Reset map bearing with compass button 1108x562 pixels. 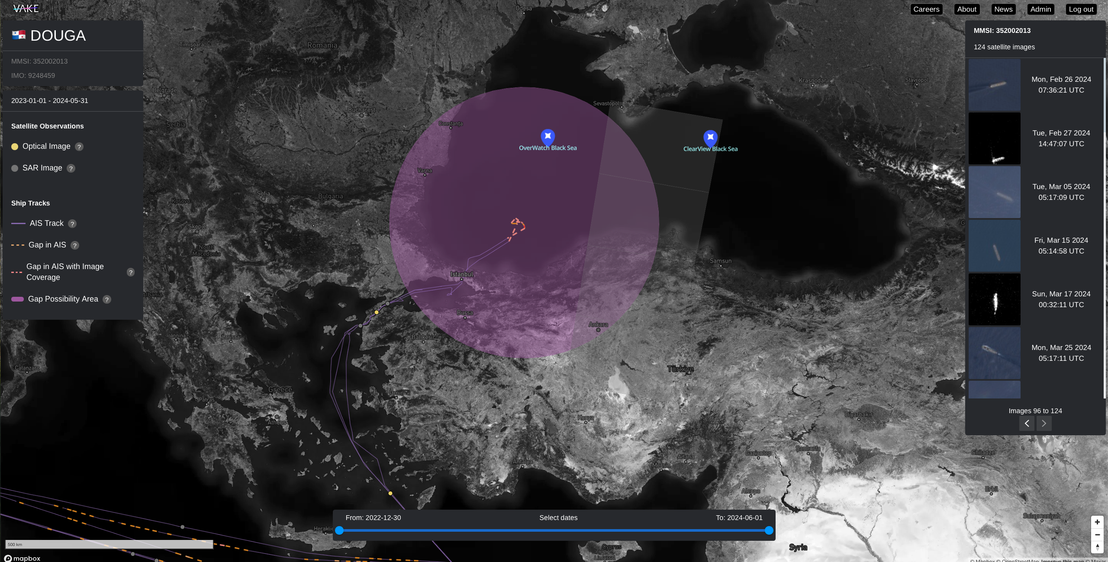pyautogui.click(x=1097, y=547)
